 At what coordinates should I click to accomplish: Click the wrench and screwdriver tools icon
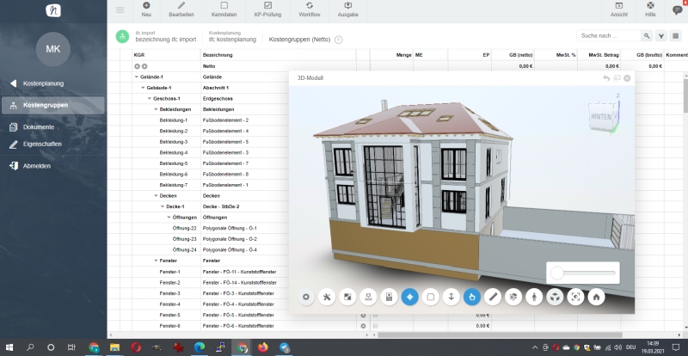point(327,297)
